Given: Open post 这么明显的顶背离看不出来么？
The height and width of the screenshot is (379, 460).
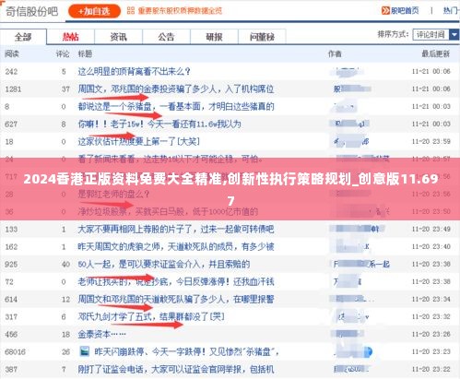Looking at the screenshot, I should point(134,72).
